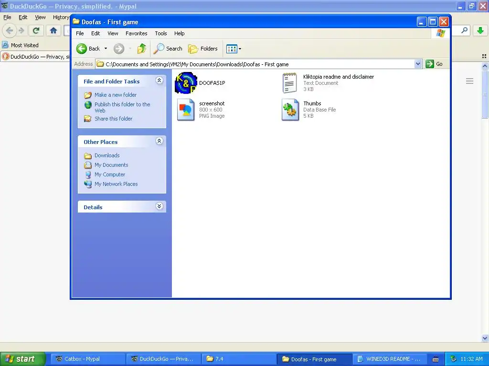The width and height of the screenshot is (489, 366).
Task: Click browser scrollbar down arrow
Action: 485,338
